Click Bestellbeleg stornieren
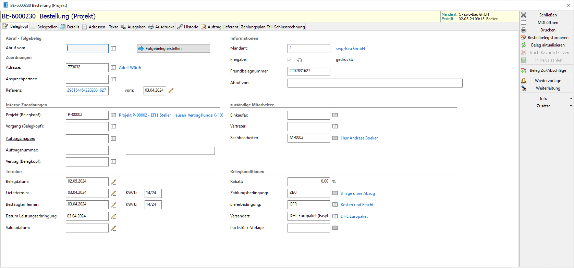Viewport: 574px width, 268px height. [x=547, y=38]
